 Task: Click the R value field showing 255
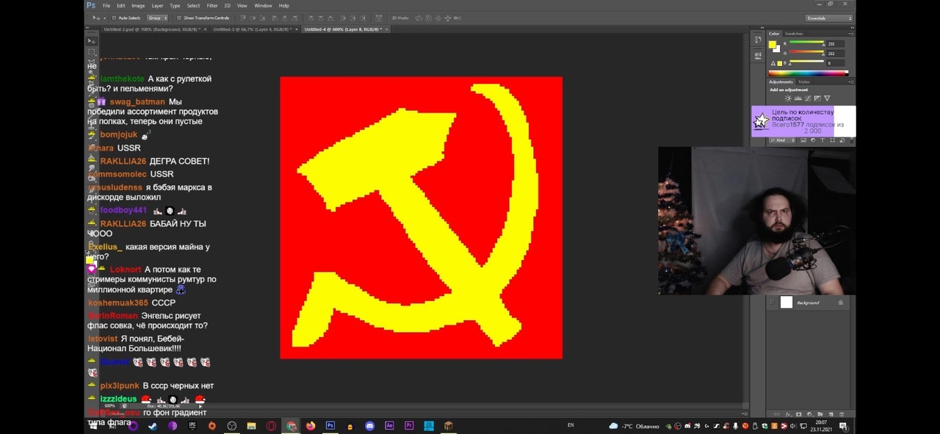(835, 44)
